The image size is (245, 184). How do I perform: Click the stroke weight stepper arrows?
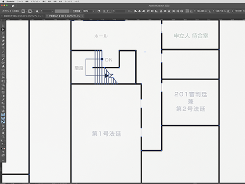coord(41,11)
